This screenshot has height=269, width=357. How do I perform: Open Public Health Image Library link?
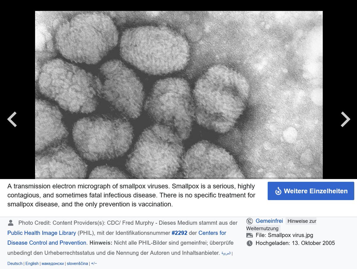tap(42, 233)
